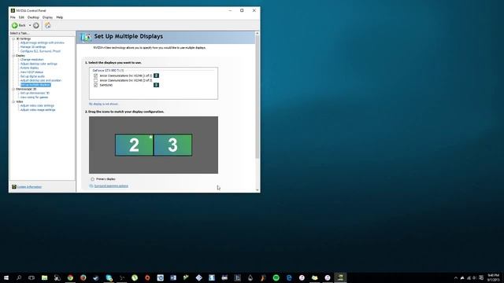Uncheck Ancor Communications VG248 (1 of 2) display

(x=95, y=75)
